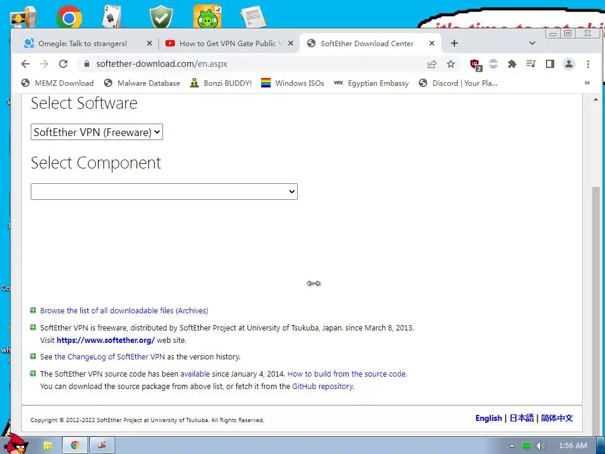The image size is (605, 454).
Task: Open Malware Database bookmark
Action: (142, 83)
